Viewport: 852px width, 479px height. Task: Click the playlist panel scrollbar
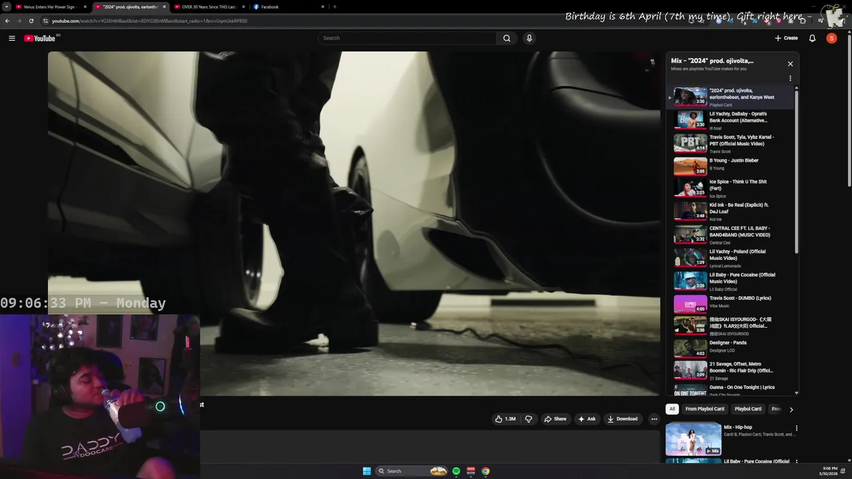[x=796, y=172]
